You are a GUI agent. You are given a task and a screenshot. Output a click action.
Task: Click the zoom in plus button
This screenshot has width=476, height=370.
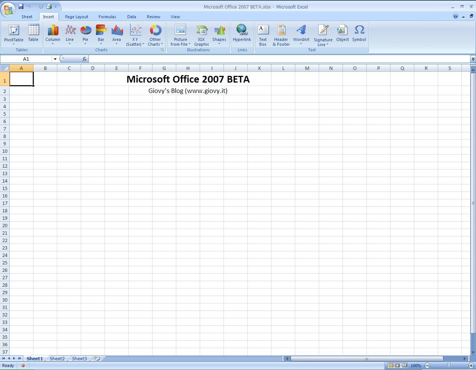coord(471,366)
